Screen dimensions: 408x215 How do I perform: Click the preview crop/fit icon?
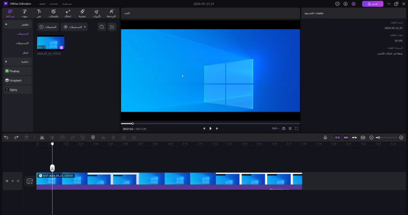click(290, 128)
